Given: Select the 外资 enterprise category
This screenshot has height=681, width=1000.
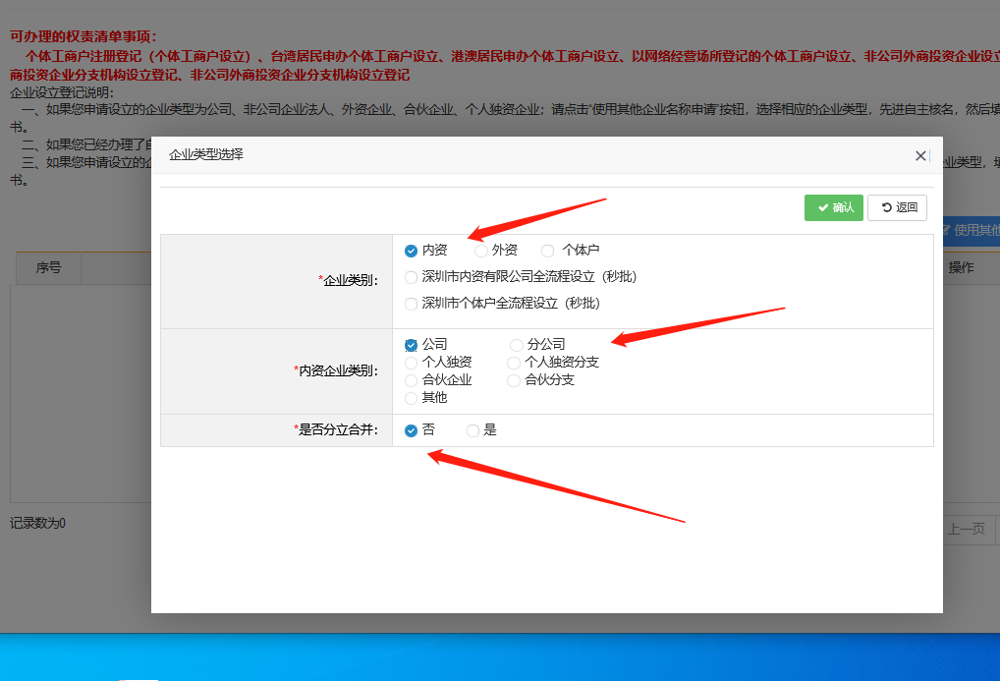Looking at the screenshot, I should tap(481, 251).
